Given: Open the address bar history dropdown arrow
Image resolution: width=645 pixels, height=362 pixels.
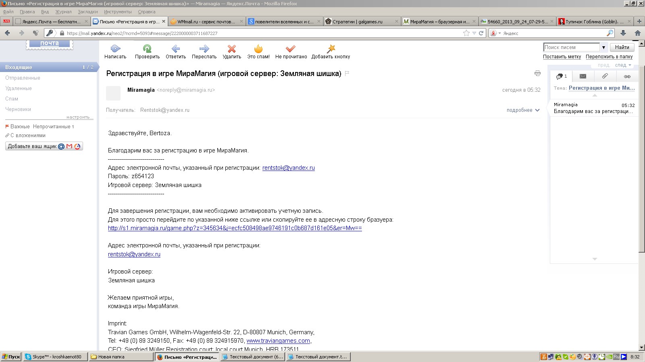Looking at the screenshot, I should (x=474, y=33).
